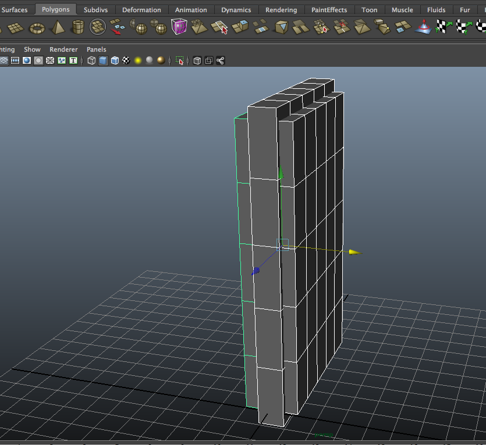Select the Bridge shelf icon with blue strip

click(260, 27)
